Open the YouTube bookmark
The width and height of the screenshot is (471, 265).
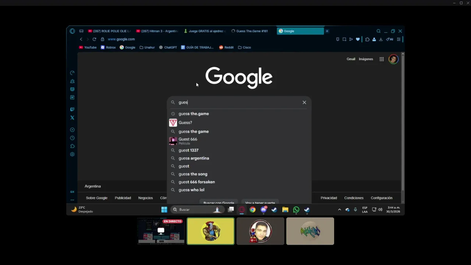click(88, 47)
